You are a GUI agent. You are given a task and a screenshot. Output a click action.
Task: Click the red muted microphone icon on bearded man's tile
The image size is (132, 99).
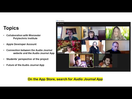[94, 67]
